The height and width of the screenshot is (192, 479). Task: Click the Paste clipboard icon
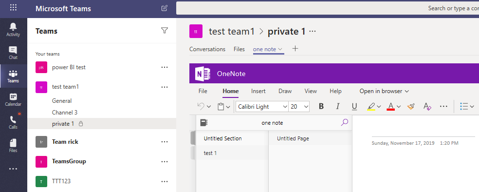pyautogui.click(x=221, y=106)
